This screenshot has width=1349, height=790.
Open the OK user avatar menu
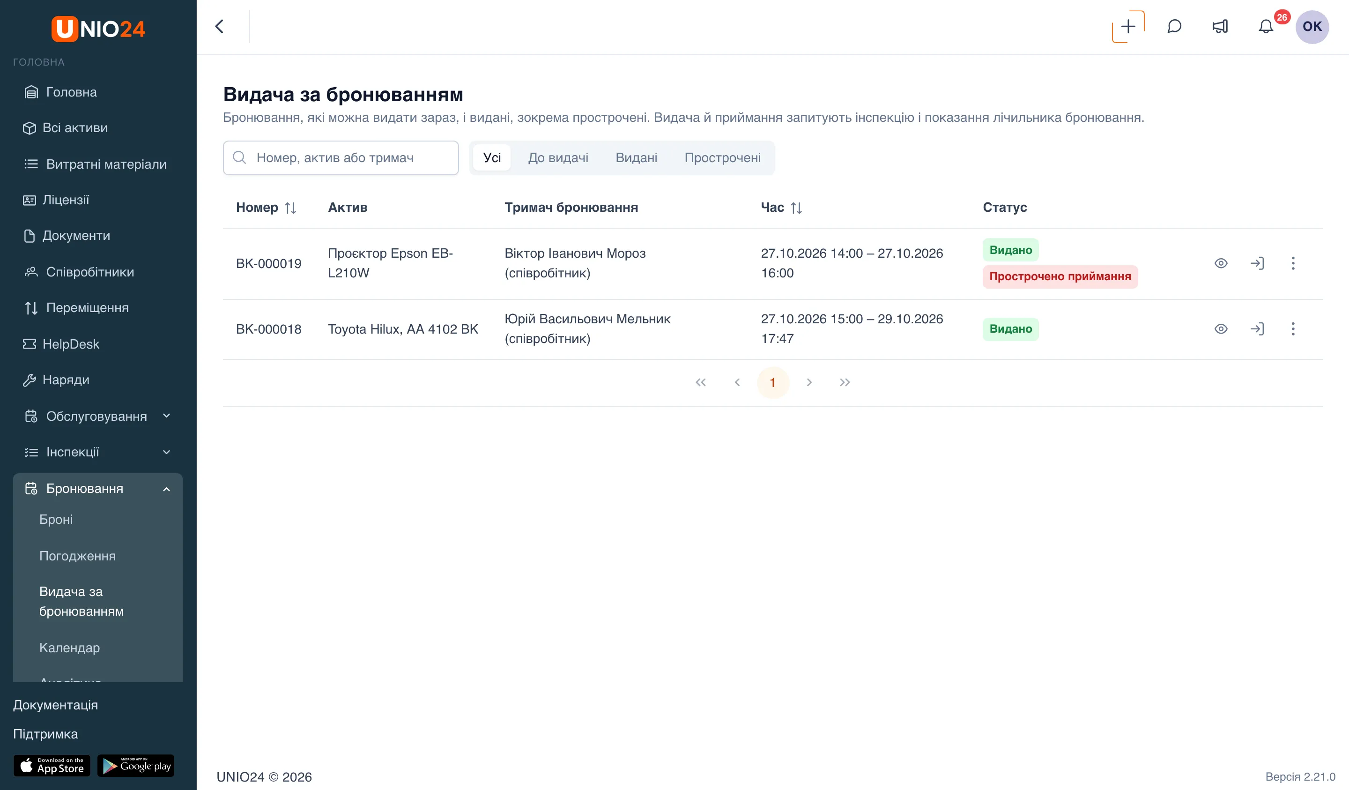coord(1312,26)
